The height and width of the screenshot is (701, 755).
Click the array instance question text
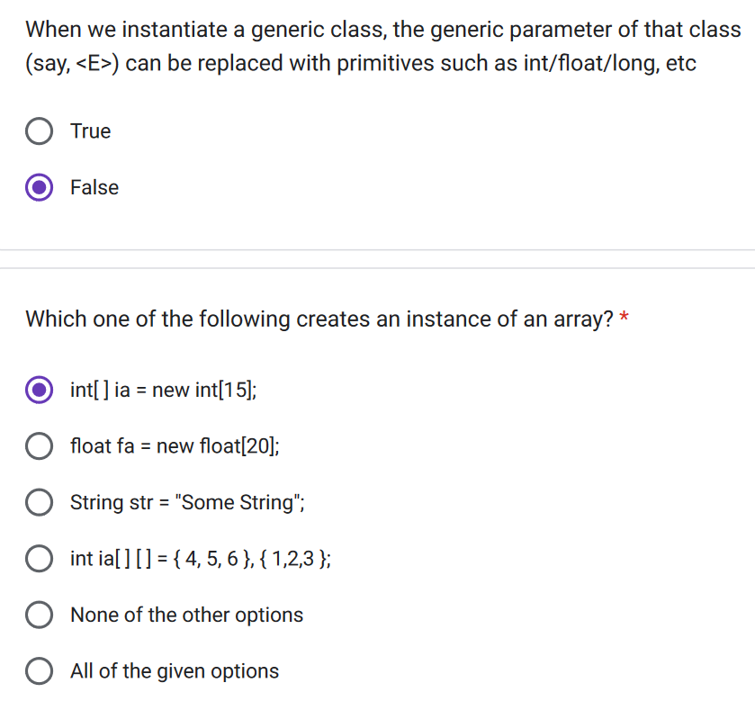point(315,319)
